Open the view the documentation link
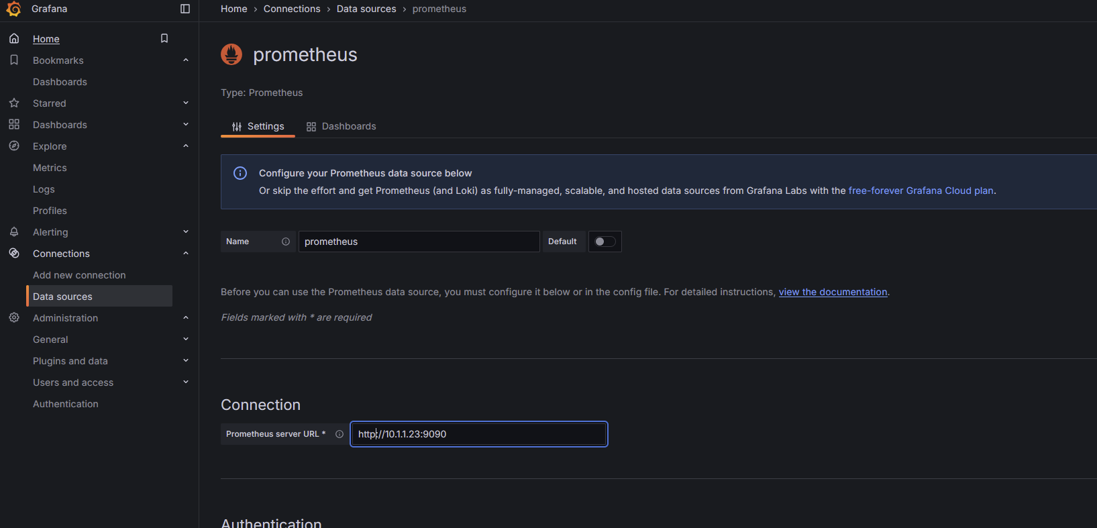Image resolution: width=1097 pixels, height=528 pixels. pyautogui.click(x=833, y=292)
